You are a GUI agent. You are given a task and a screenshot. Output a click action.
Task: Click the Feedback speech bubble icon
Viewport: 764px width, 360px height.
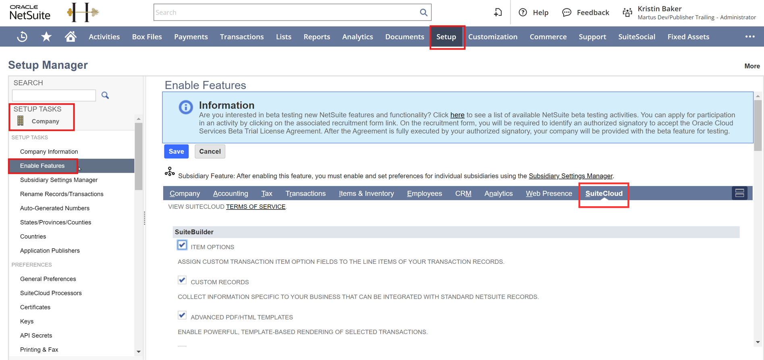click(567, 12)
